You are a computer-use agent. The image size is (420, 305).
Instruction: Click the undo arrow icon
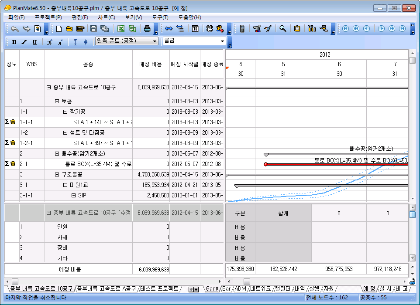coord(15,29)
